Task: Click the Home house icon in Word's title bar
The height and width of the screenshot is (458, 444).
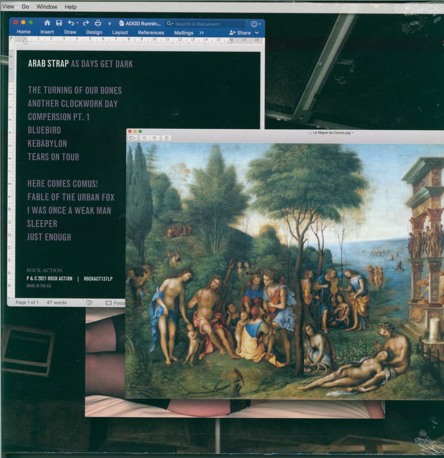Action: [x=47, y=23]
